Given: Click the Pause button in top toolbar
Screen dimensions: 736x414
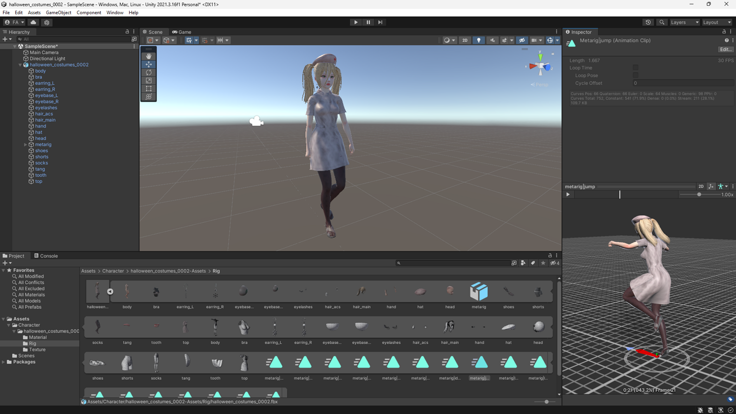Looking at the screenshot, I should click(368, 22).
